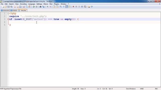Copy selection using the toolbar copy icon
Viewport: 161px width, 90px height.
point(27,7)
